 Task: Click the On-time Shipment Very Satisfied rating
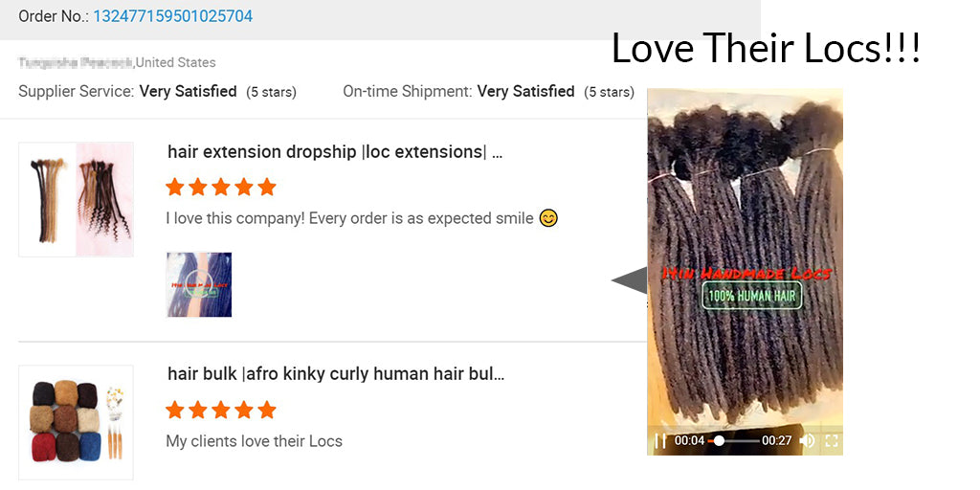click(x=489, y=92)
